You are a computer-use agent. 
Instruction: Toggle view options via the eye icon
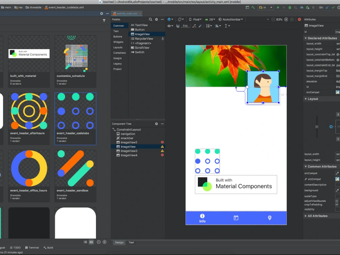[x=169, y=26]
